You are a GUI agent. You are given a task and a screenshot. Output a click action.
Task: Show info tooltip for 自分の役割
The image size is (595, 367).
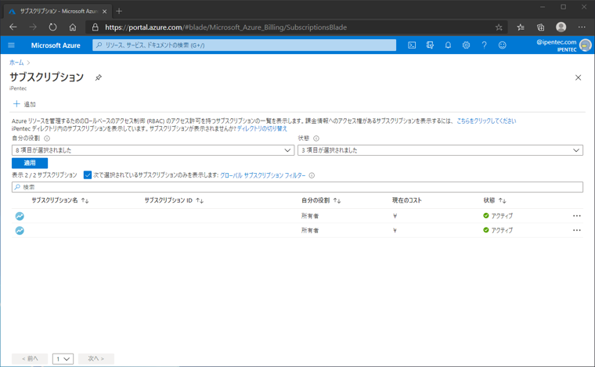[47, 139]
